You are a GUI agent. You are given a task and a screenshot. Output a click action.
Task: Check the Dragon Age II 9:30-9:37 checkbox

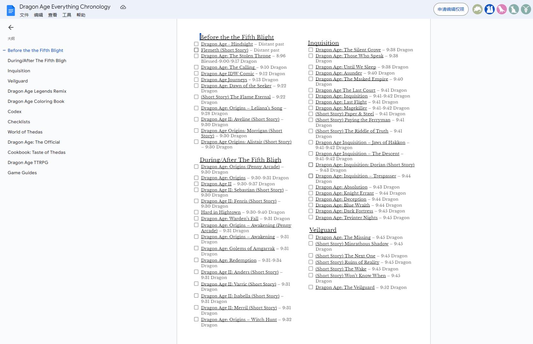pyautogui.click(x=196, y=184)
